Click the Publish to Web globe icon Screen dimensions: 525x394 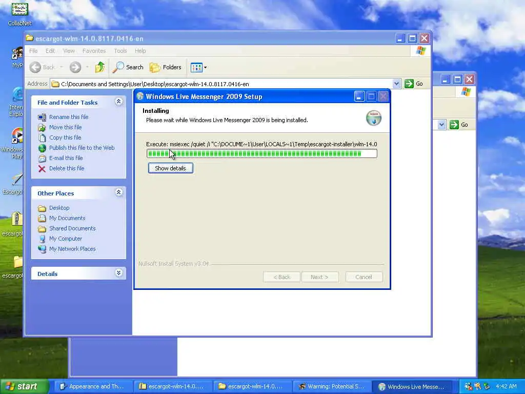[x=42, y=148]
